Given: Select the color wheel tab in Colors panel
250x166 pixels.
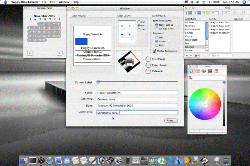Looking at the screenshot, I should 191,71.
